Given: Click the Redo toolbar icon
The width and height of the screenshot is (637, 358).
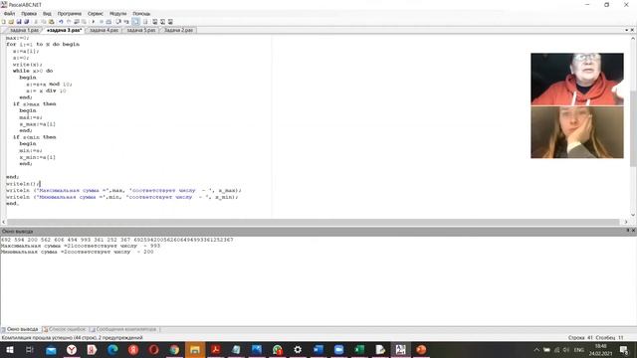Looking at the screenshot, I should pyautogui.click(x=69, y=22).
